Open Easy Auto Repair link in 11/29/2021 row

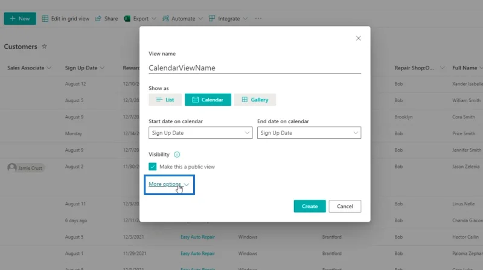(197, 253)
